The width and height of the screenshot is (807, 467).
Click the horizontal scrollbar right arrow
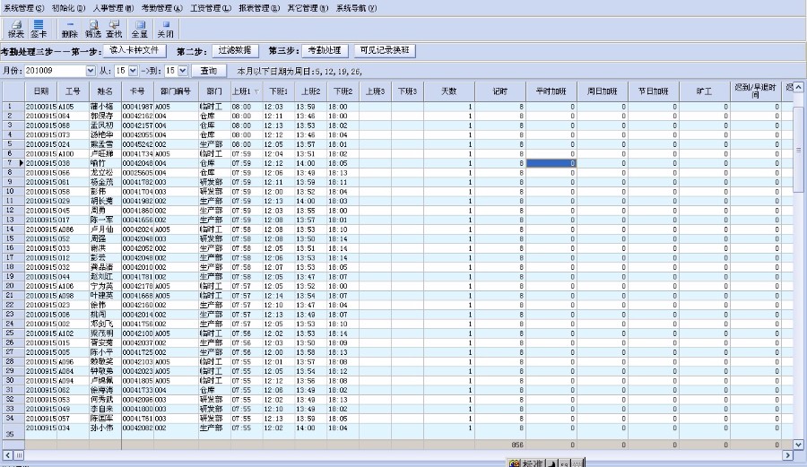coord(787,455)
